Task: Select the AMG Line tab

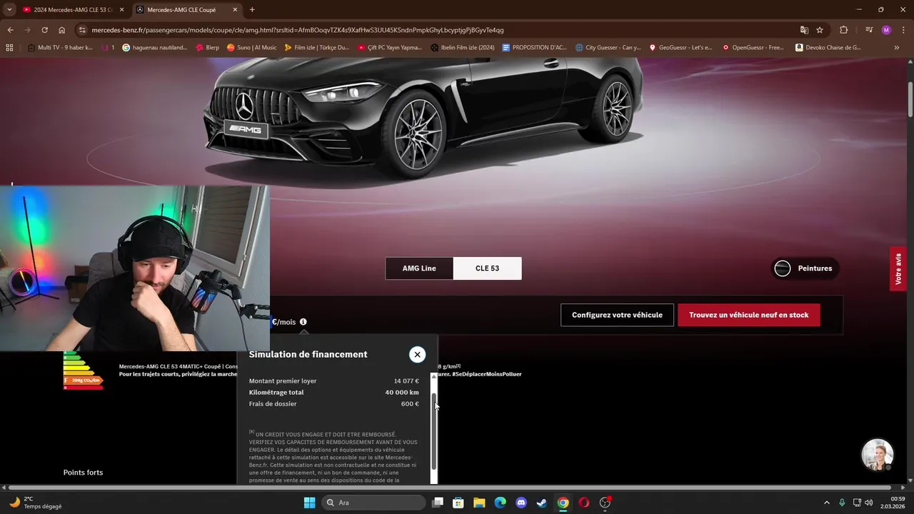Action: [419, 268]
